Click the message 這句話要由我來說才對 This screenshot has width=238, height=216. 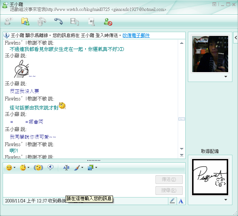pyautogui.click(x=34, y=108)
